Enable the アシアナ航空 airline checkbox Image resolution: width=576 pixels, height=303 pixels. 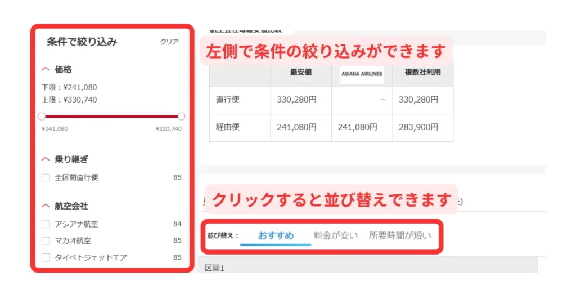(46, 224)
